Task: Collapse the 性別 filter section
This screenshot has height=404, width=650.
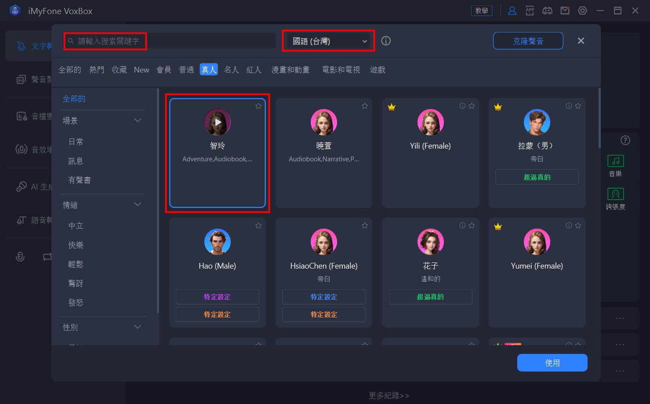Action: (138, 327)
